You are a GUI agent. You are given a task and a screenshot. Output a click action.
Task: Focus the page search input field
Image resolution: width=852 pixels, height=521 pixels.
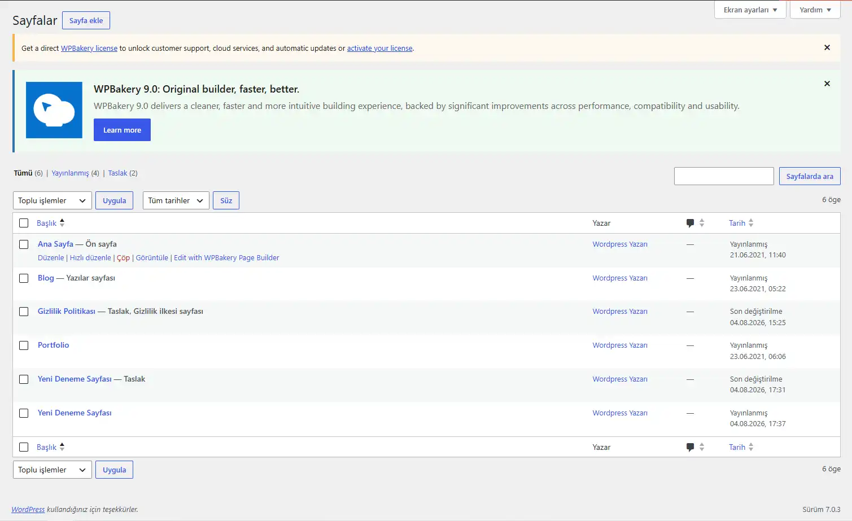click(724, 176)
